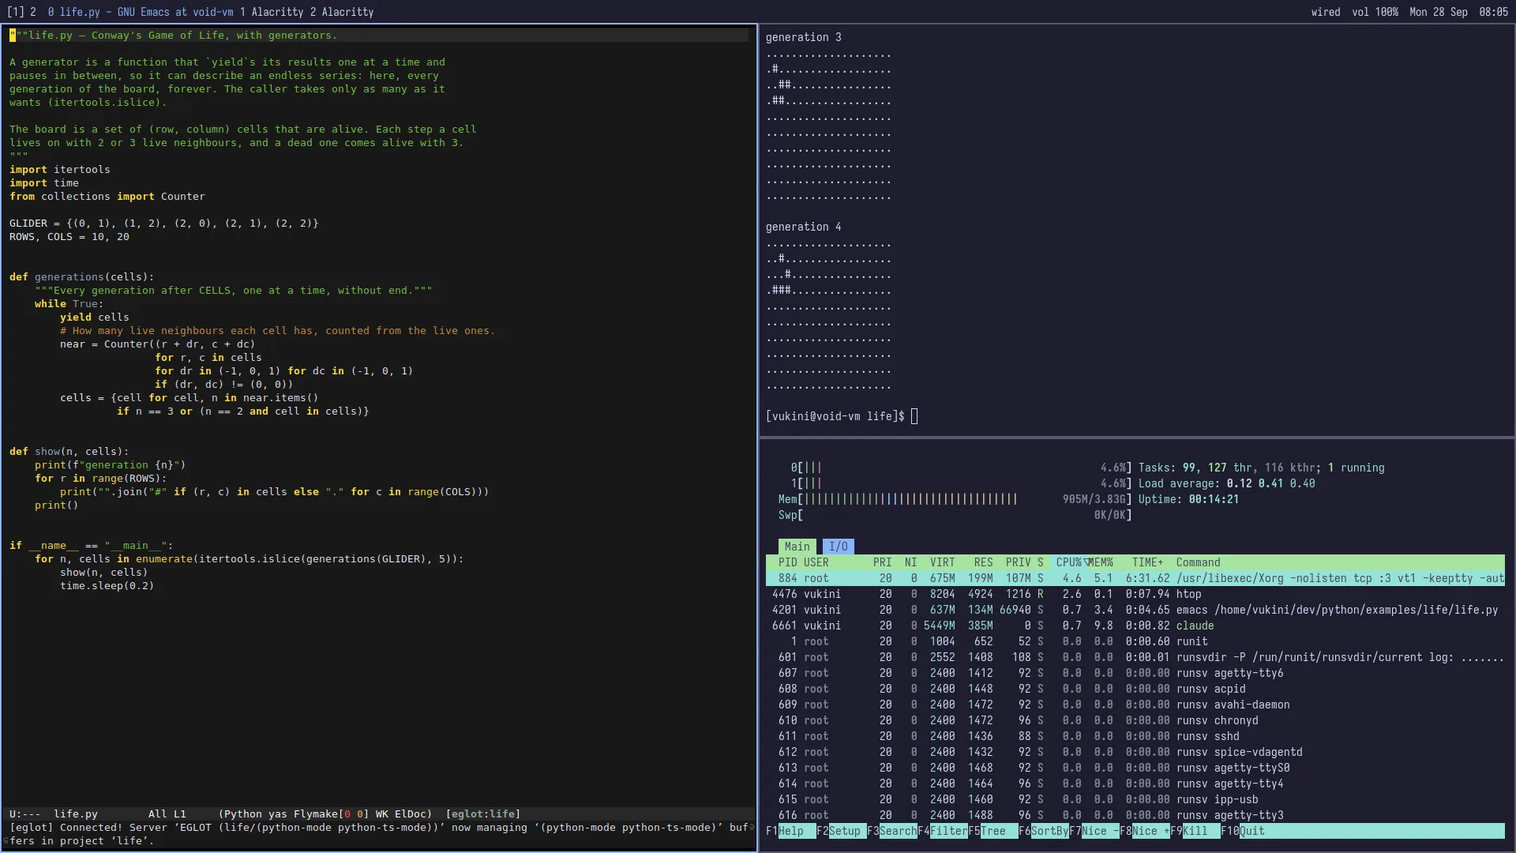The height and width of the screenshot is (853, 1516).
Task: Toggle htop's F5 Tree view
Action: pyautogui.click(x=993, y=831)
